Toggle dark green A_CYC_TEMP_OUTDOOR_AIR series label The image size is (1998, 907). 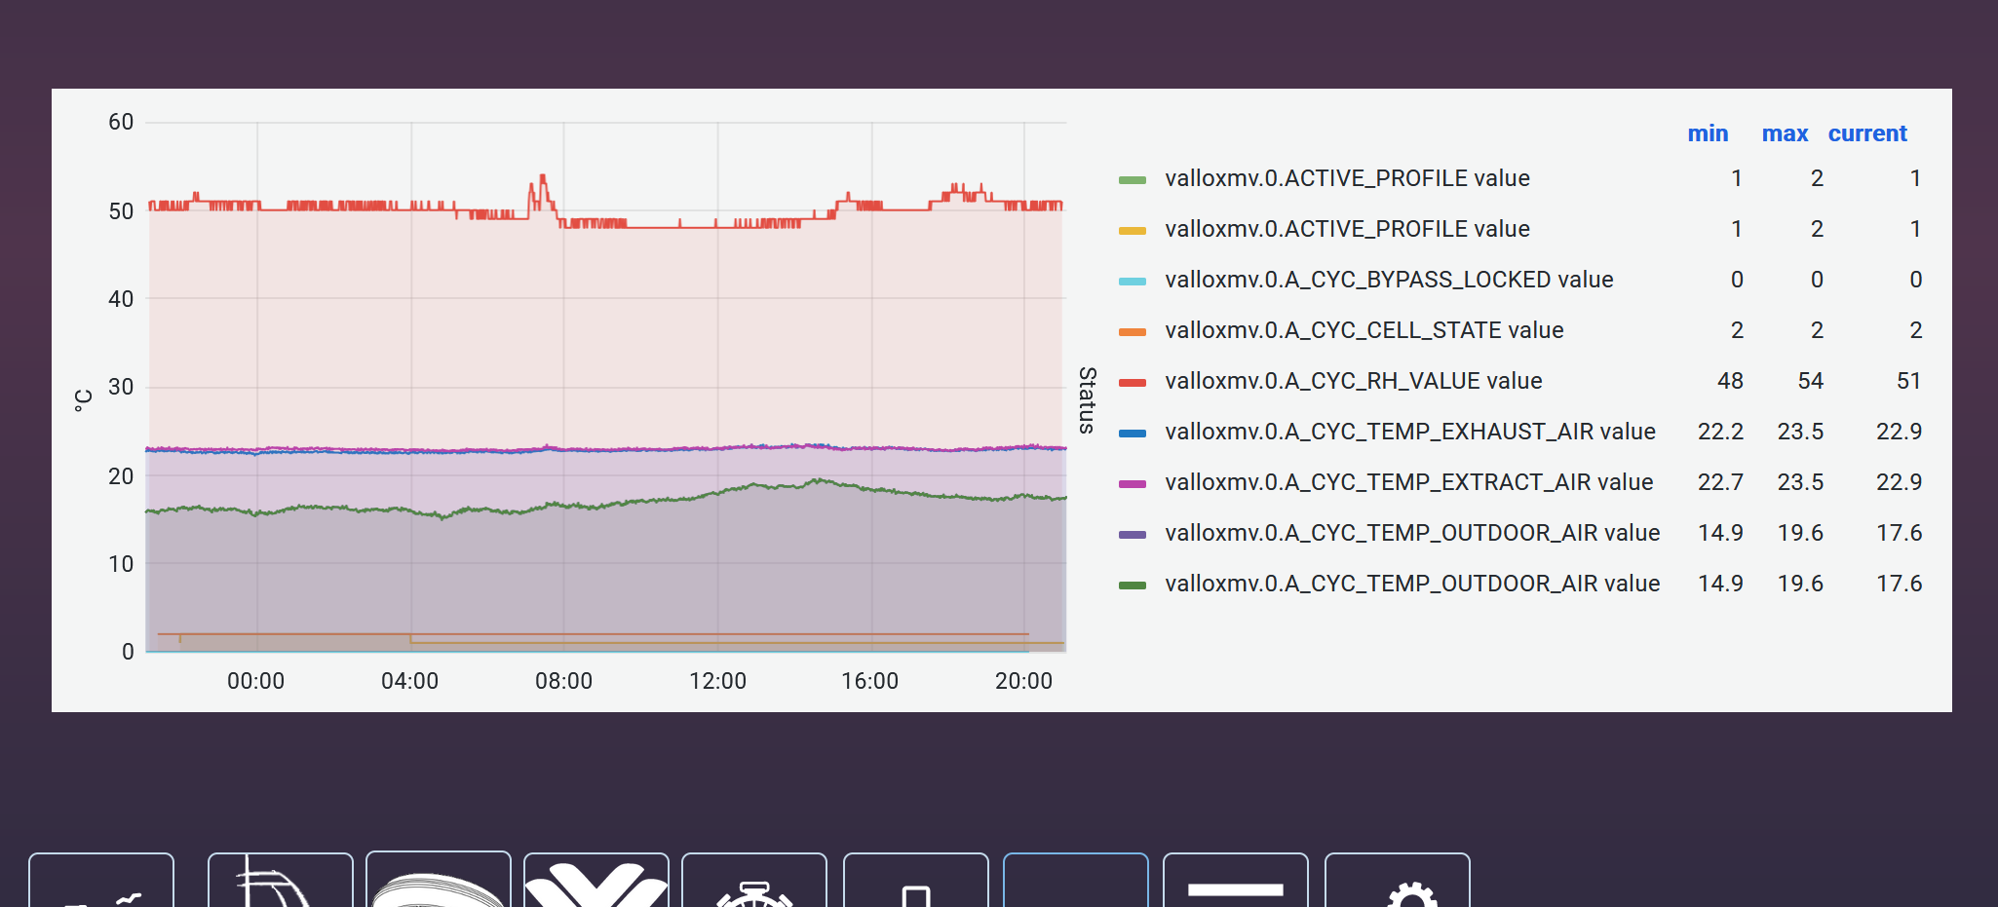pyautogui.click(x=1412, y=584)
